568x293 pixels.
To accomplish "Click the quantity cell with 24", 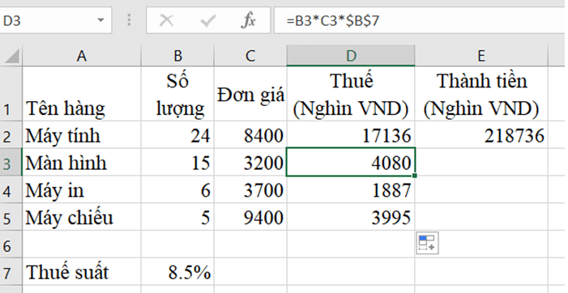I will pyautogui.click(x=177, y=135).
